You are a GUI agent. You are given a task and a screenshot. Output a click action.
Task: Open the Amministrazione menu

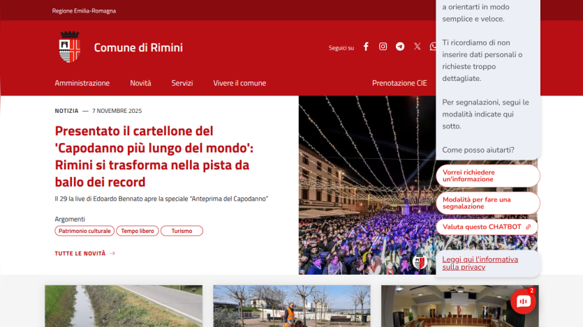click(x=82, y=83)
